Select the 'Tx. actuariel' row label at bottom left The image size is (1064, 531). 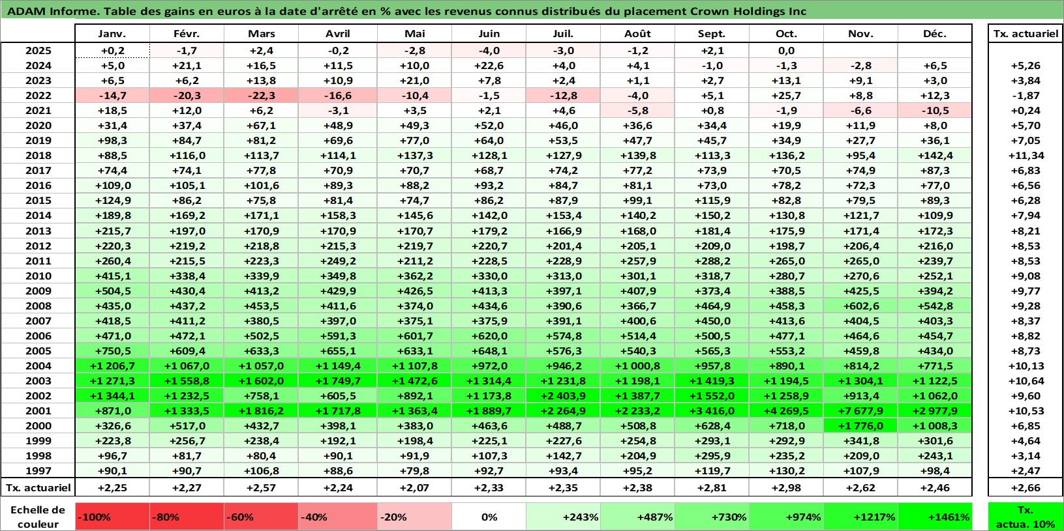coord(38,487)
